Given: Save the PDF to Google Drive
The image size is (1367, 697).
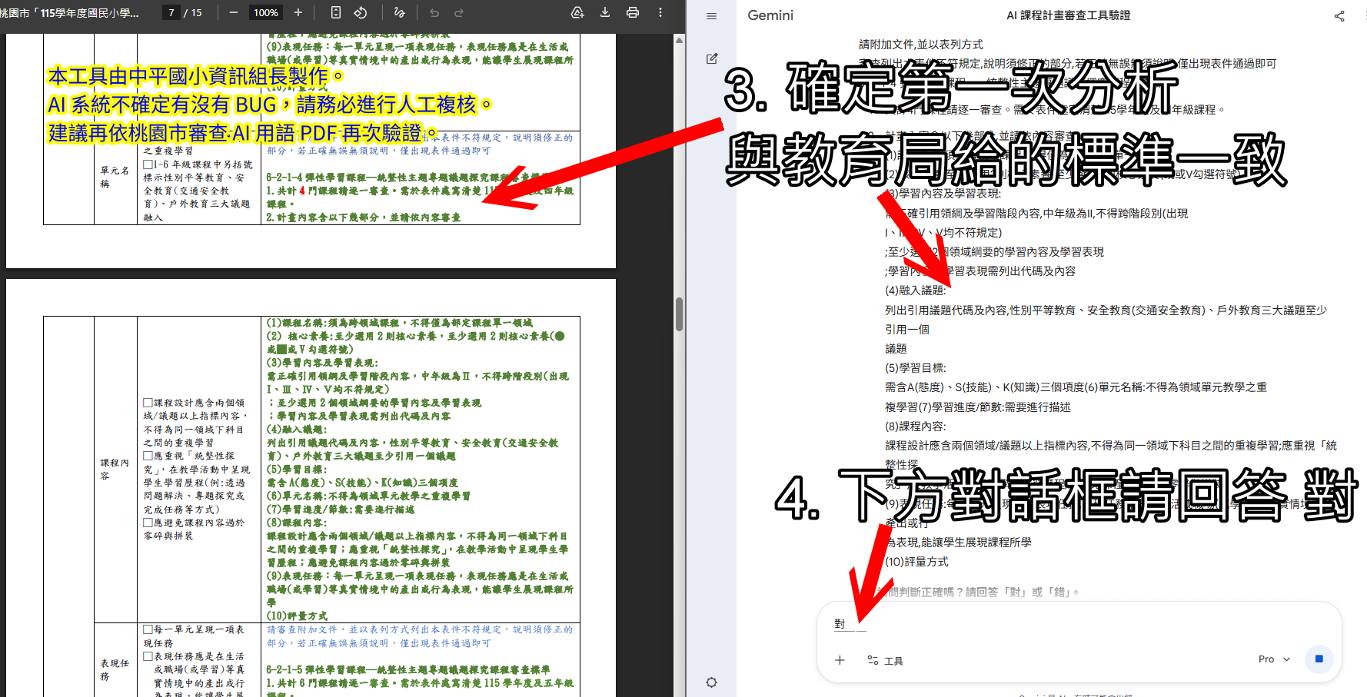Looking at the screenshot, I should click(577, 12).
